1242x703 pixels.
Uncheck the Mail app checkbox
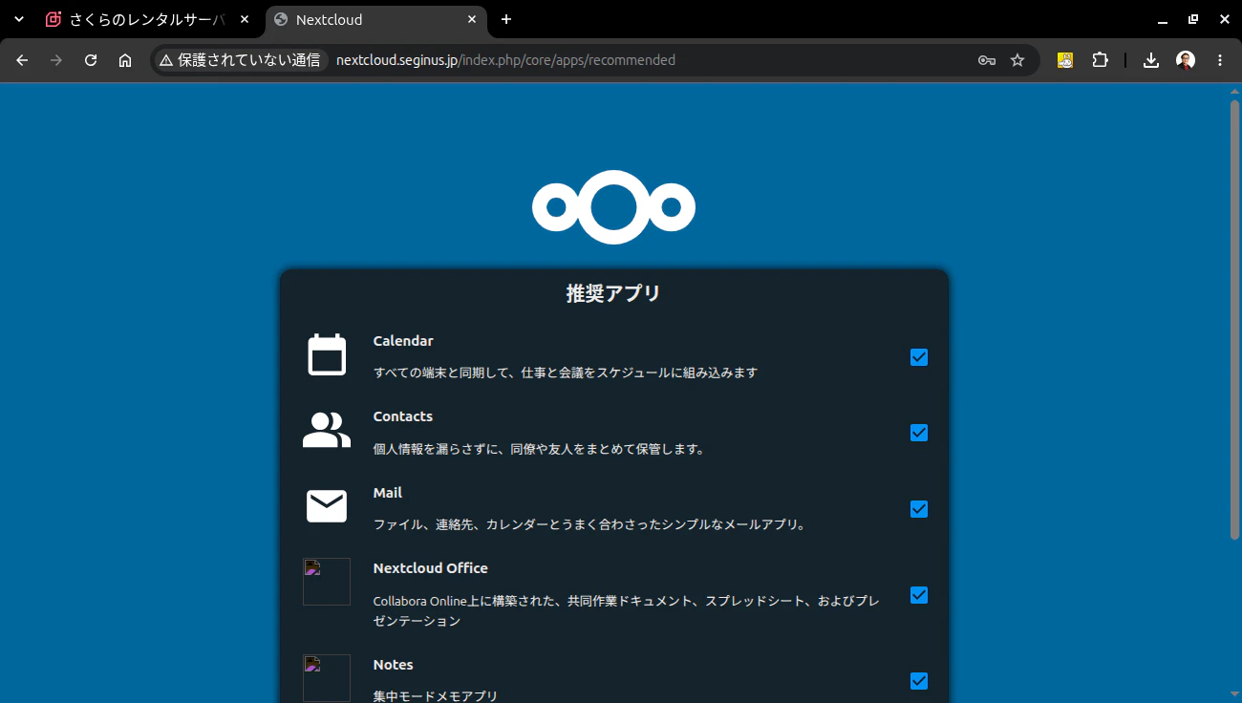919,509
